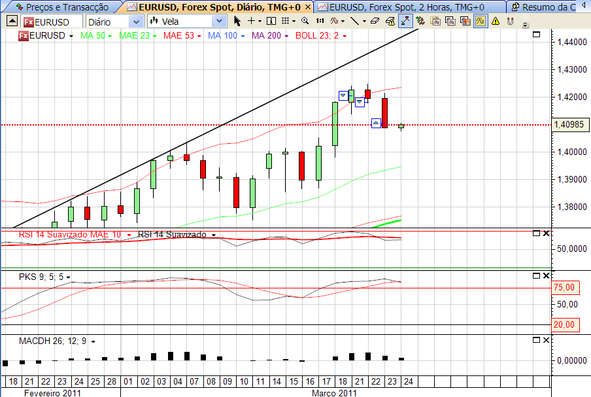The image size is (591, 397).
Task: Open the indicators wave icon
Action: (334, 21)
